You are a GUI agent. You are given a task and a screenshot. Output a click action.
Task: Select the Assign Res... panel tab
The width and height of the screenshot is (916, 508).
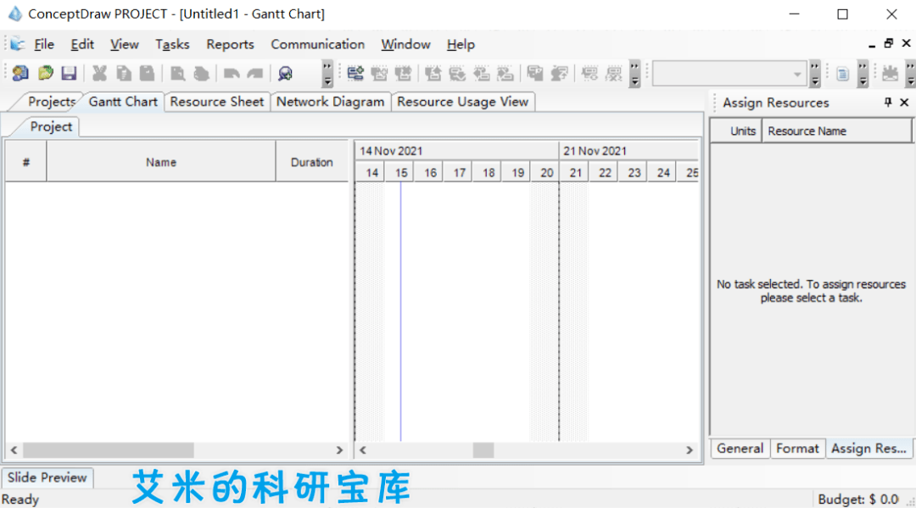click(869, 449)
